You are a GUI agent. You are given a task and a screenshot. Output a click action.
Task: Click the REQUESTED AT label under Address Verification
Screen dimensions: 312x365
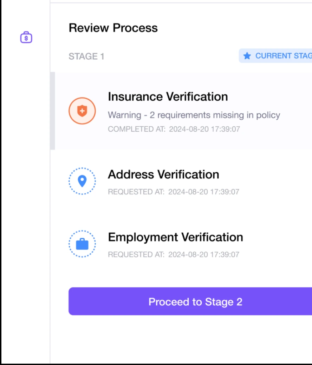pyautogui.click(x=136, y=192)
